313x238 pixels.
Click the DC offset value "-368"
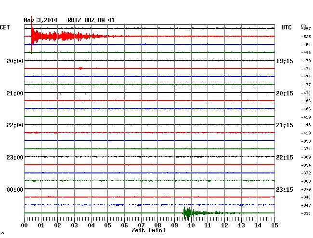(306, 181)
